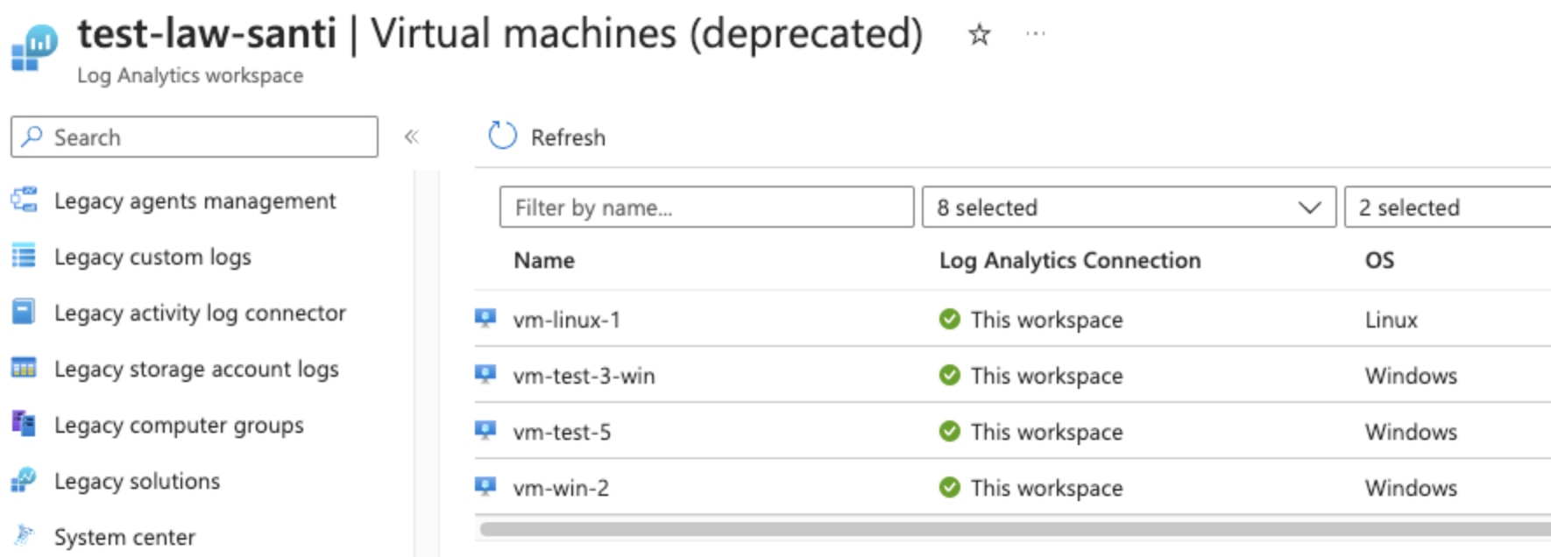
Task: Click the sidebar Search box
Action: (195, 137)
